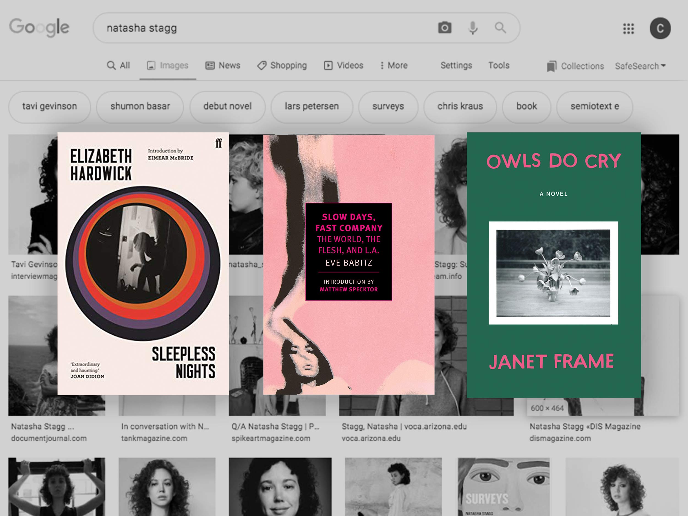Open the Tavi Gevinson interviewmag result
688x516 pixels.
[34, 270]
